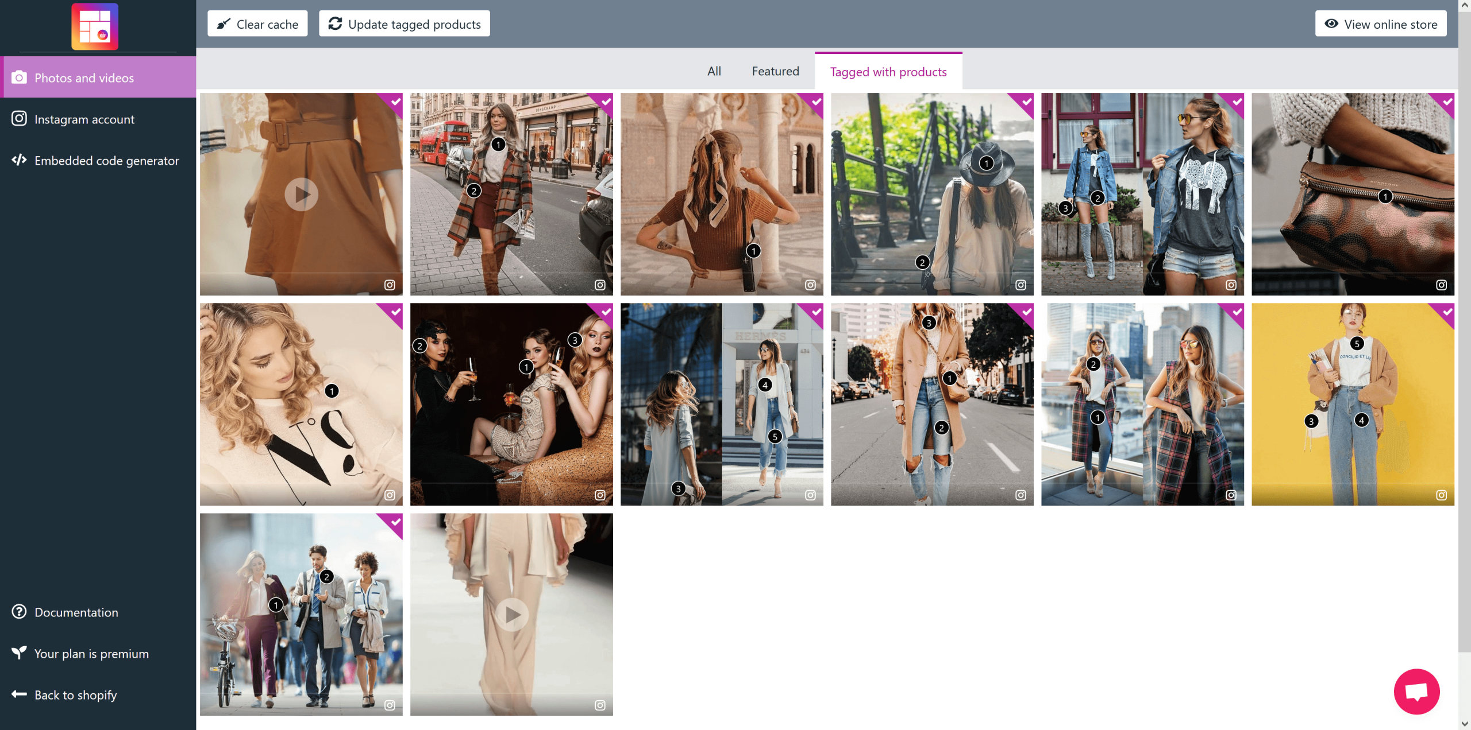Click Update tagged products button
1471x730 pixels.
(x=405, y=24)
